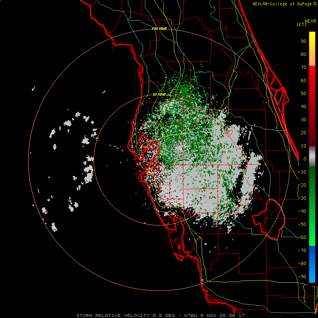The image size is (318, 318).
Task: Click the 80 knot scale label
Action: pyautogui.click(x=304, y=54)
